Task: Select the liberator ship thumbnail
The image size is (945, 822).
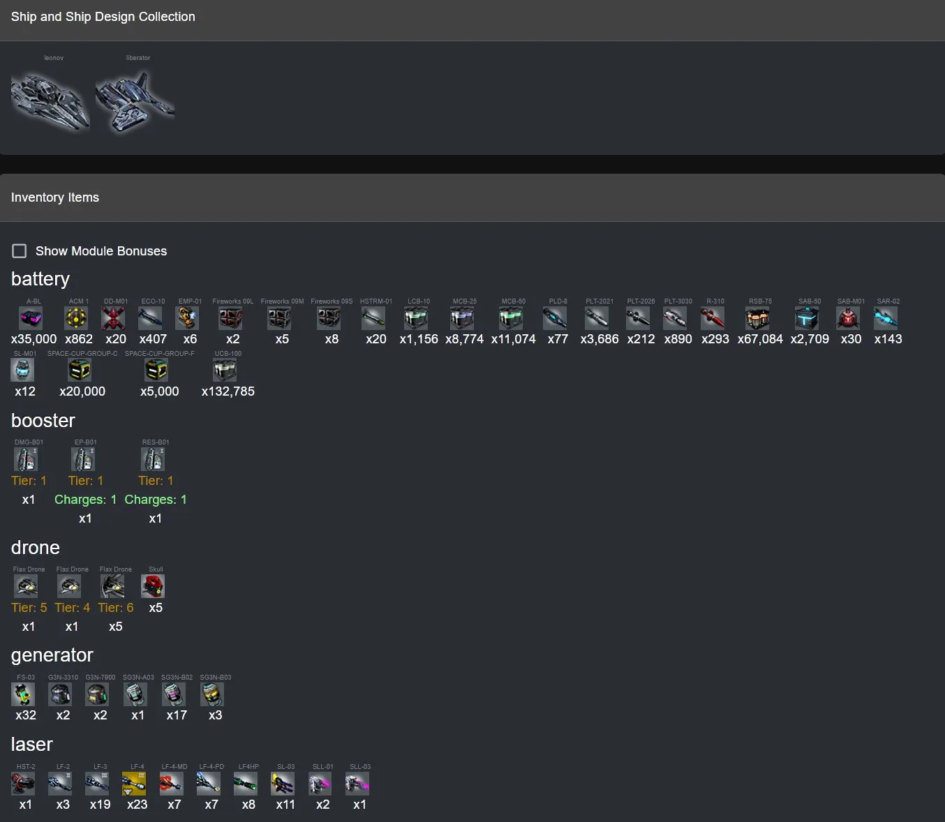Action: 135,103
